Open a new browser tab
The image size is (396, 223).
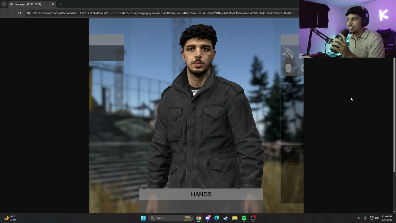[x=60, y=4]
